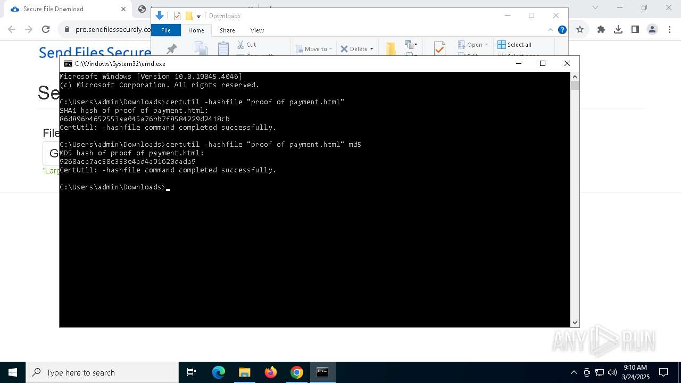Click the Windows Start button
Viewport: 681px width, 383px height.
coord(13,372)
